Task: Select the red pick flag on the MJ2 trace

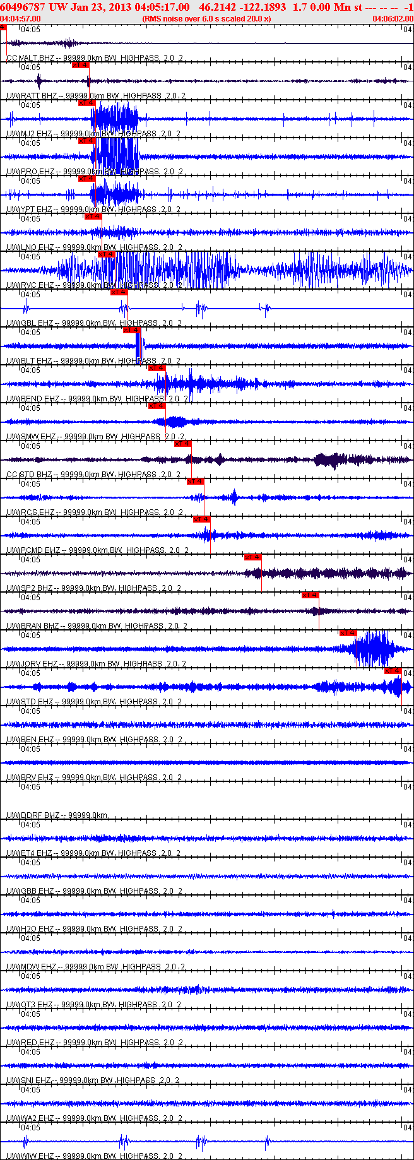Action: tap(87, 103)
